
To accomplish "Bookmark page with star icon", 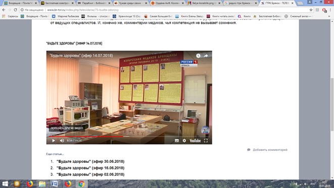I will tap(311, 10).
